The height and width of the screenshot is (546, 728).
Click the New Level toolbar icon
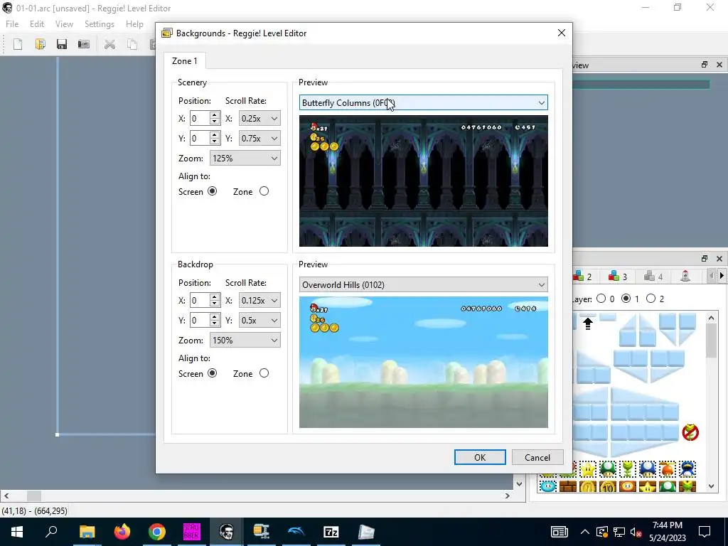18,44
